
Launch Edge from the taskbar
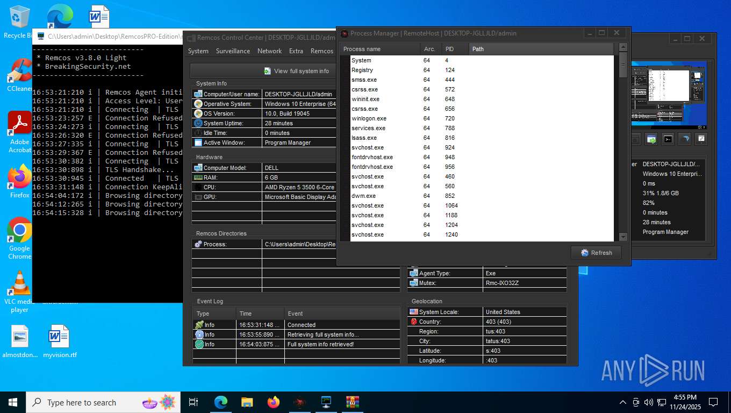pyautogui.click(x=220, y=402)
